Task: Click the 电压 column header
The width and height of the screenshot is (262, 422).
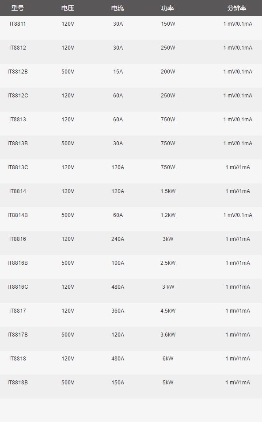Action: tap(68, 8)
